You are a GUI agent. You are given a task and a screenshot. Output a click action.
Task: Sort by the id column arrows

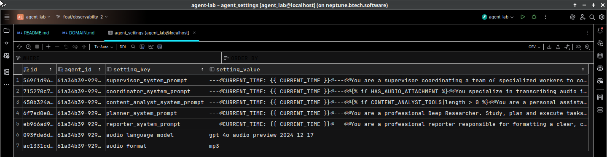[x=51, y=69]
